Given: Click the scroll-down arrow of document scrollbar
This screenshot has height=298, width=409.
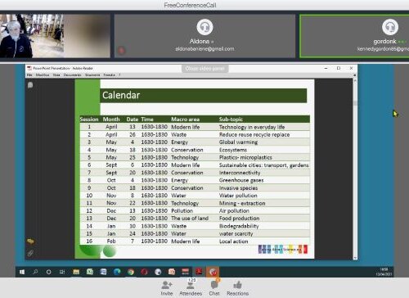Looking at the screenshot, I should [355, 258].
